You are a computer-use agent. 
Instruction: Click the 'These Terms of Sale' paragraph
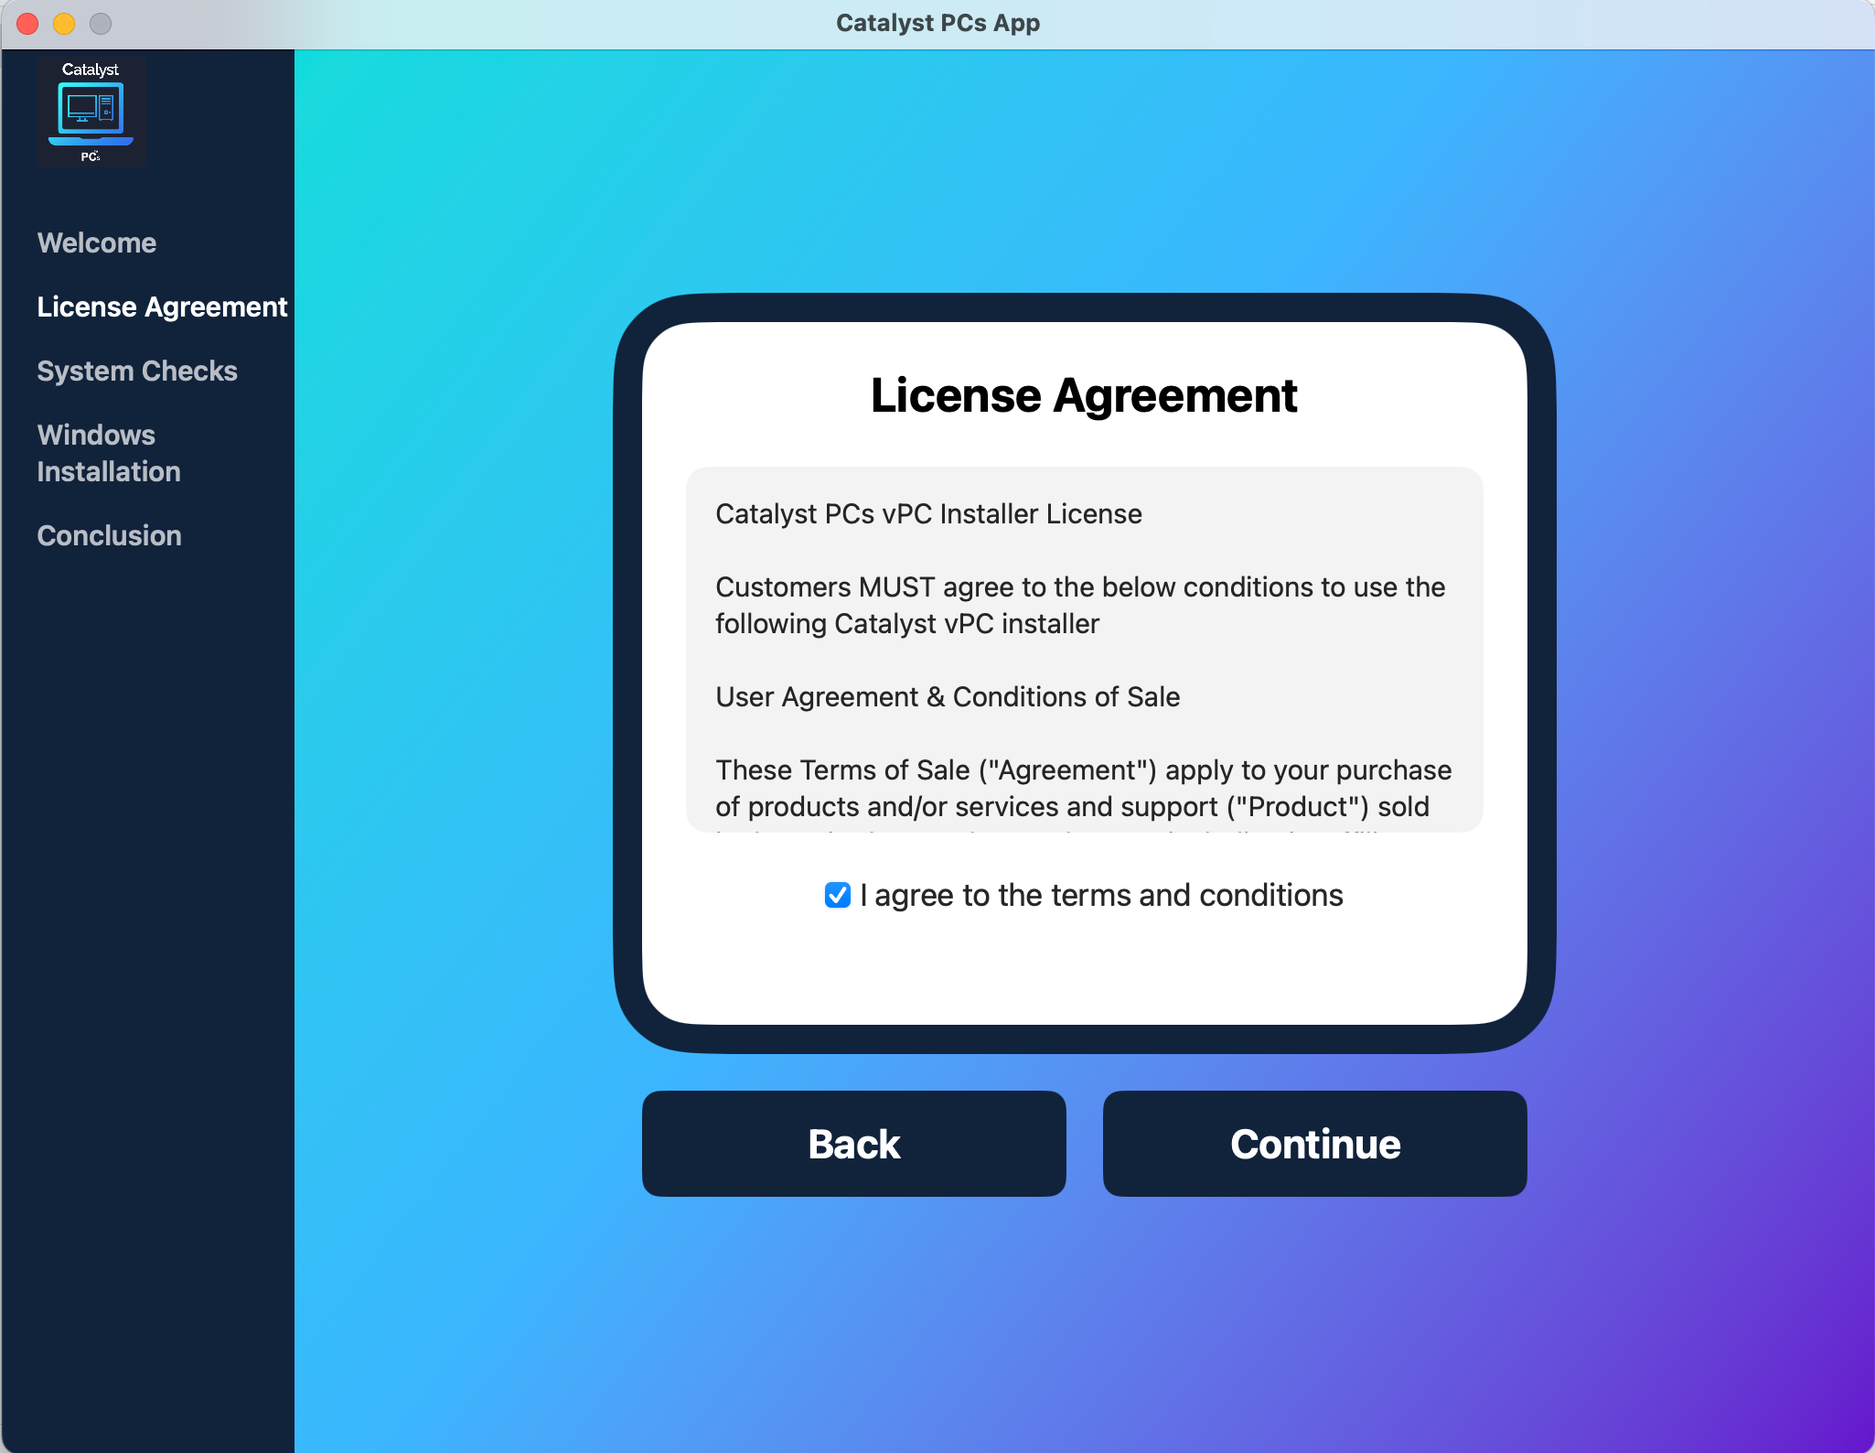coord(1083,788)
